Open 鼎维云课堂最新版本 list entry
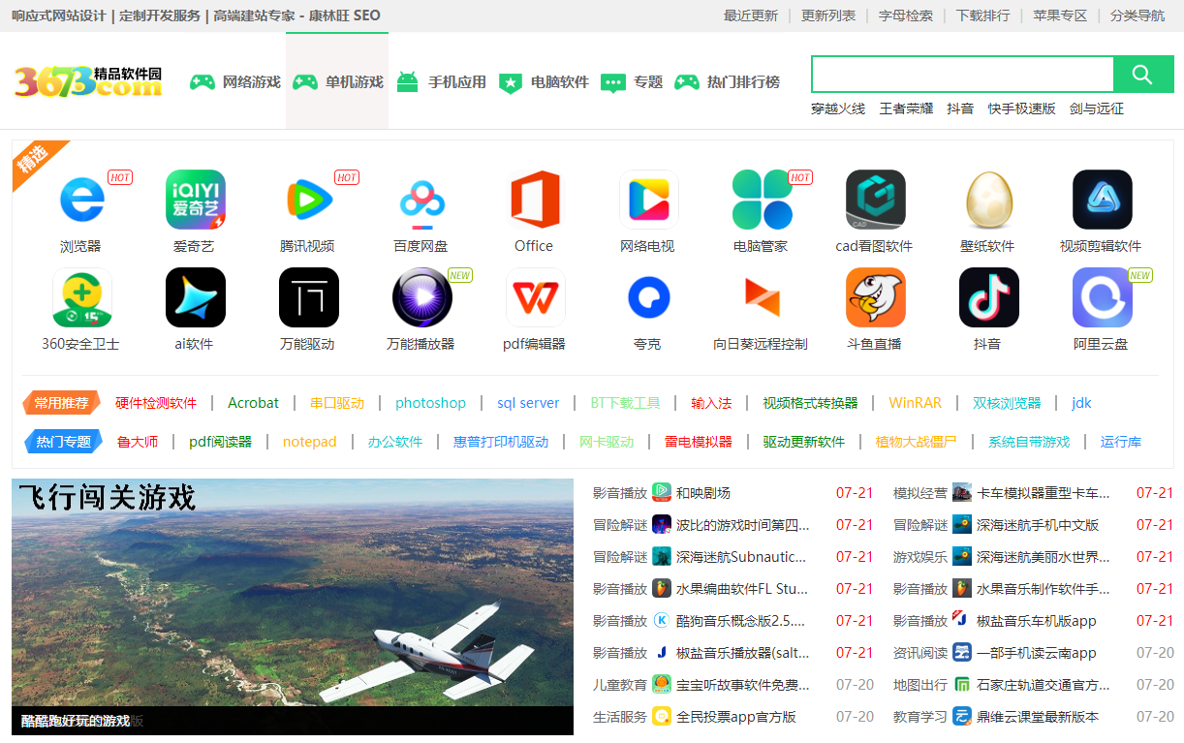Screen dimensions: 1184x743 point(1038,717)
